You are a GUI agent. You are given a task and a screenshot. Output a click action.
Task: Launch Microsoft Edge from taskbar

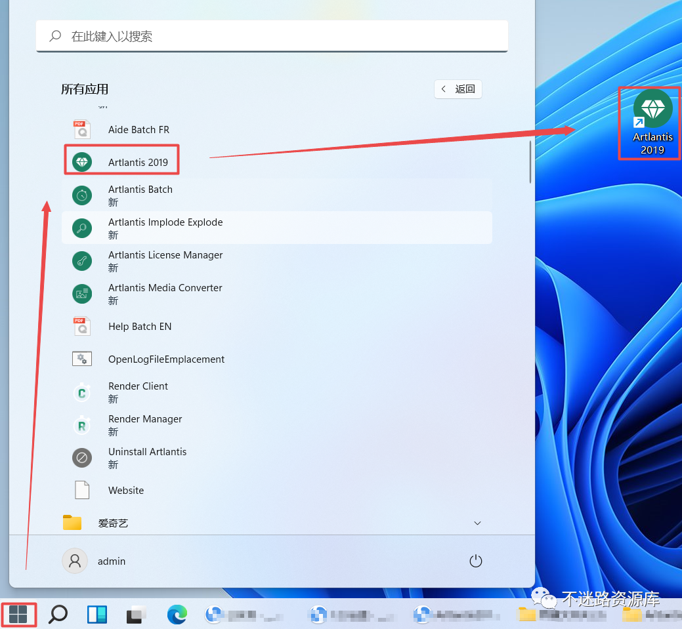[x=177, y=615]
